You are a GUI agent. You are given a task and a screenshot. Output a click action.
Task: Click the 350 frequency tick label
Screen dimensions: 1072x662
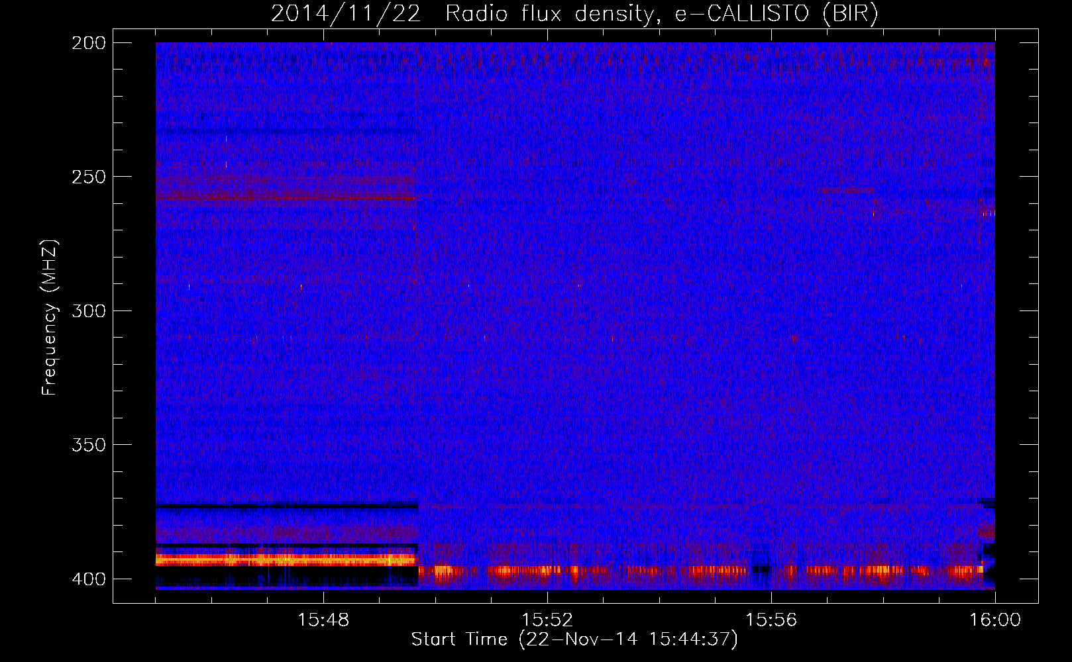pyautogui.click(x=88, y=444)
